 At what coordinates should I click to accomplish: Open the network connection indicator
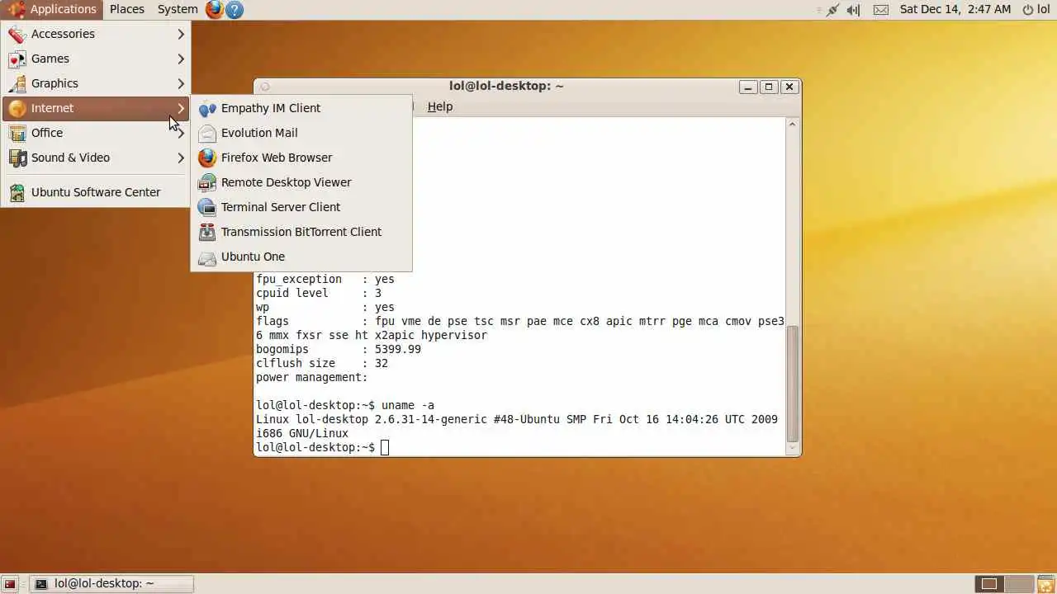832,10
